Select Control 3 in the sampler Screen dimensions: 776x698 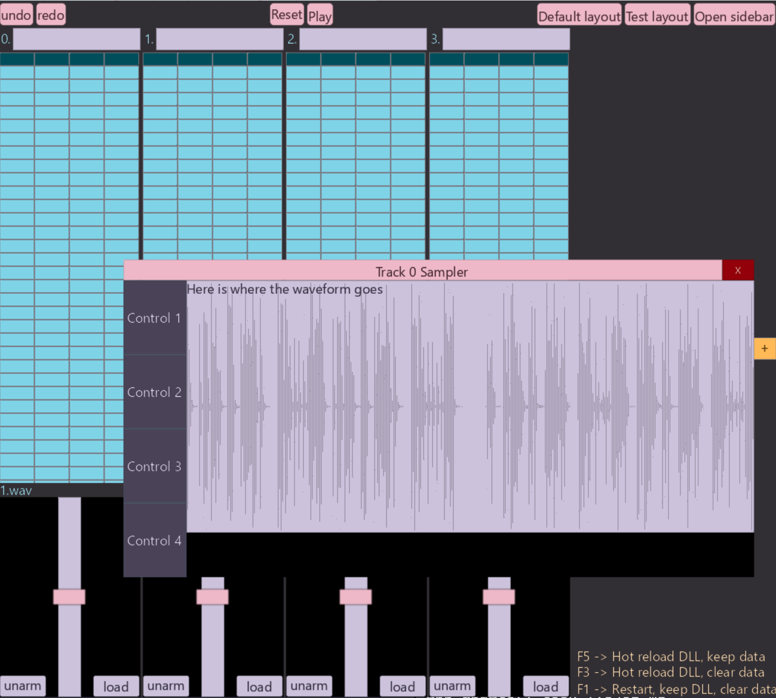(154, 466)
